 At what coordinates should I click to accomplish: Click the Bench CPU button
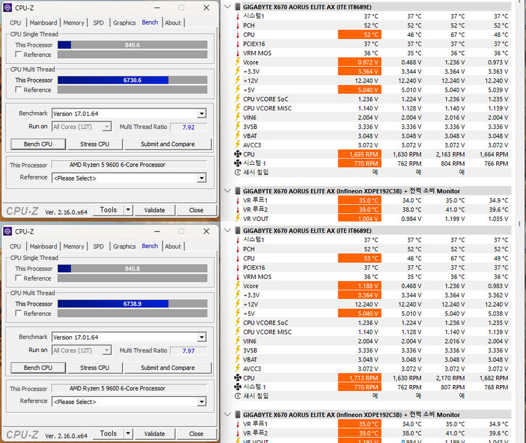click(37, 144)
